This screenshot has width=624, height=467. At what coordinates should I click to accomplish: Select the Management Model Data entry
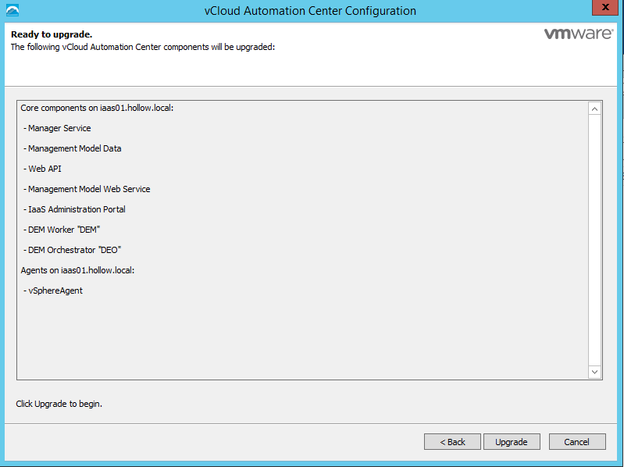click(x=74, y=148)
